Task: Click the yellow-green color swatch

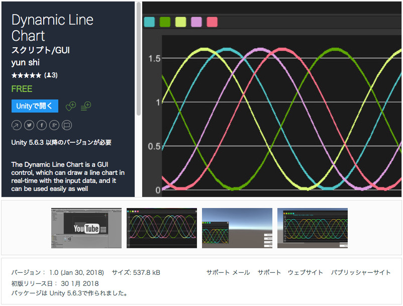Action: [x=181, y=22]
